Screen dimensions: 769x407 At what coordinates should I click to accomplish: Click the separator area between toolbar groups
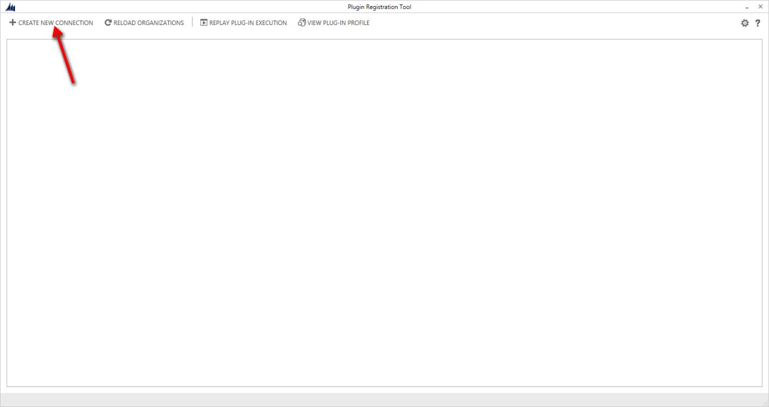point(193,22)
